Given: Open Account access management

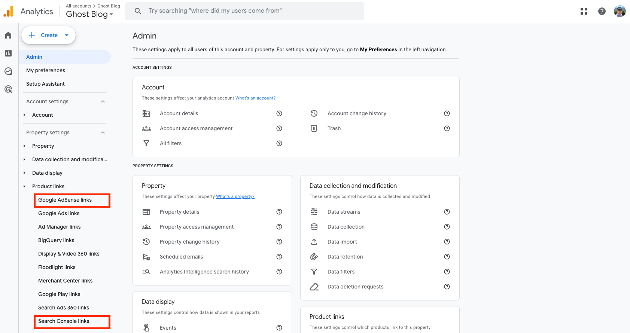Looking at the screenshot, I should coord(196,128).
